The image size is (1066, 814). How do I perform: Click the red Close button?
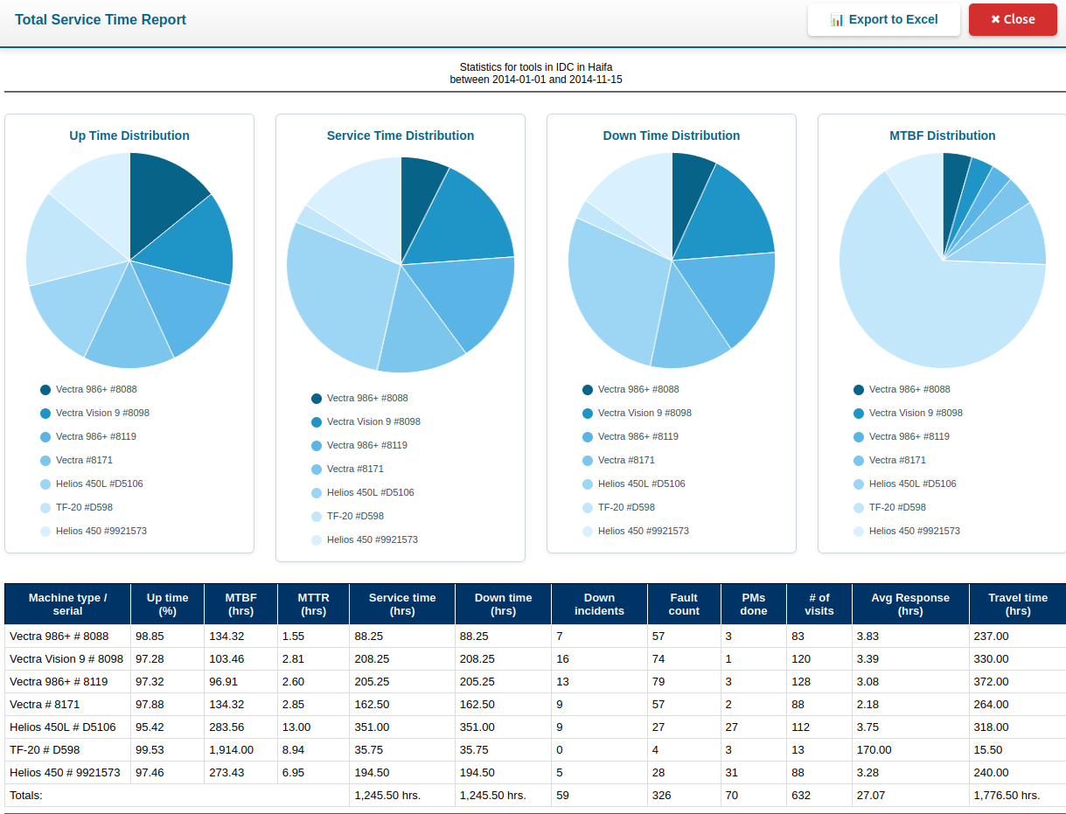1012,19
